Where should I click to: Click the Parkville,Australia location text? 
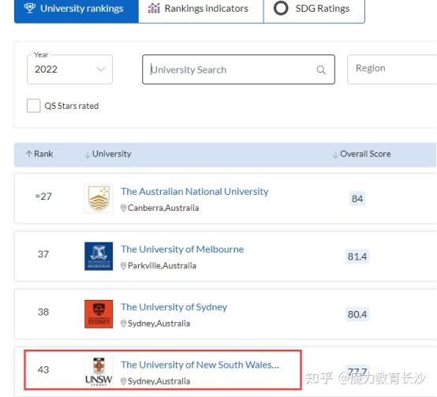(x=162, y=266)
